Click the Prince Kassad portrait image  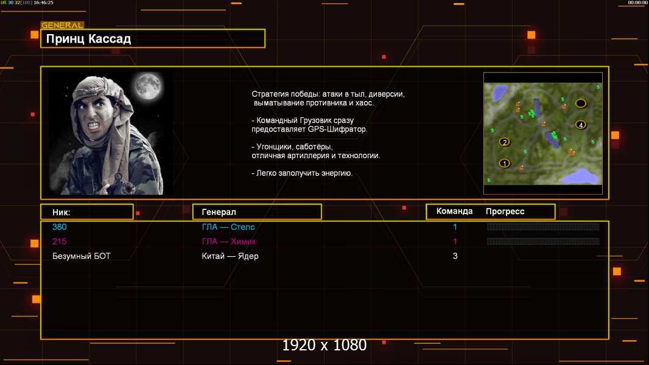click(111, 133)
